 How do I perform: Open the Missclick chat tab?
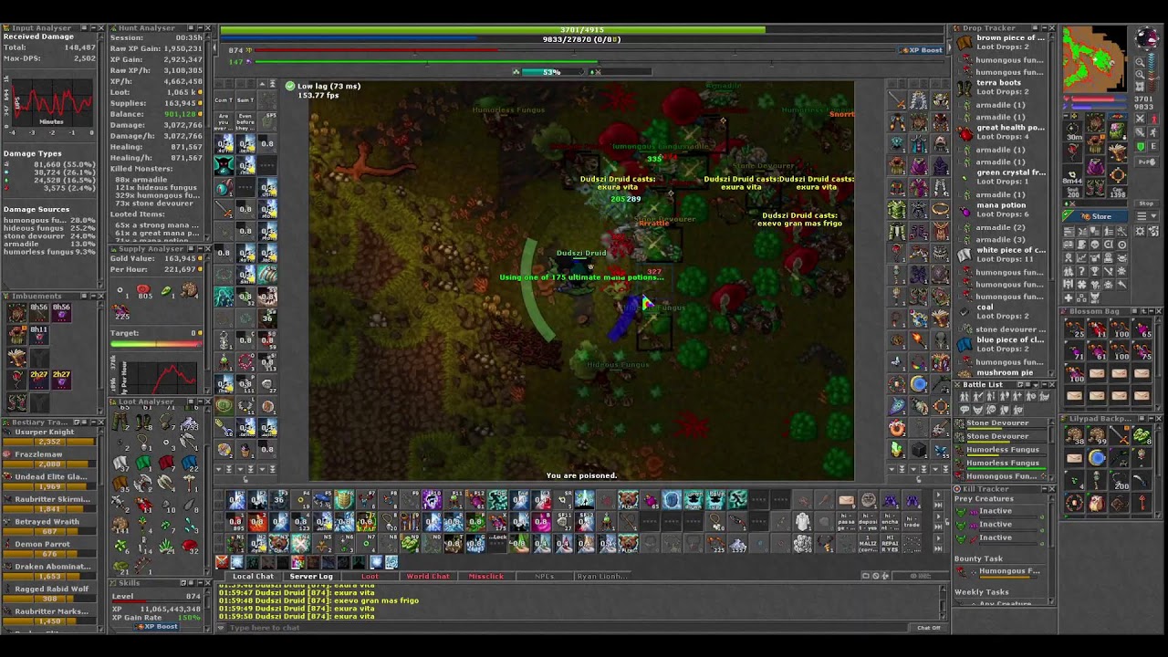(x=485, y=577)
